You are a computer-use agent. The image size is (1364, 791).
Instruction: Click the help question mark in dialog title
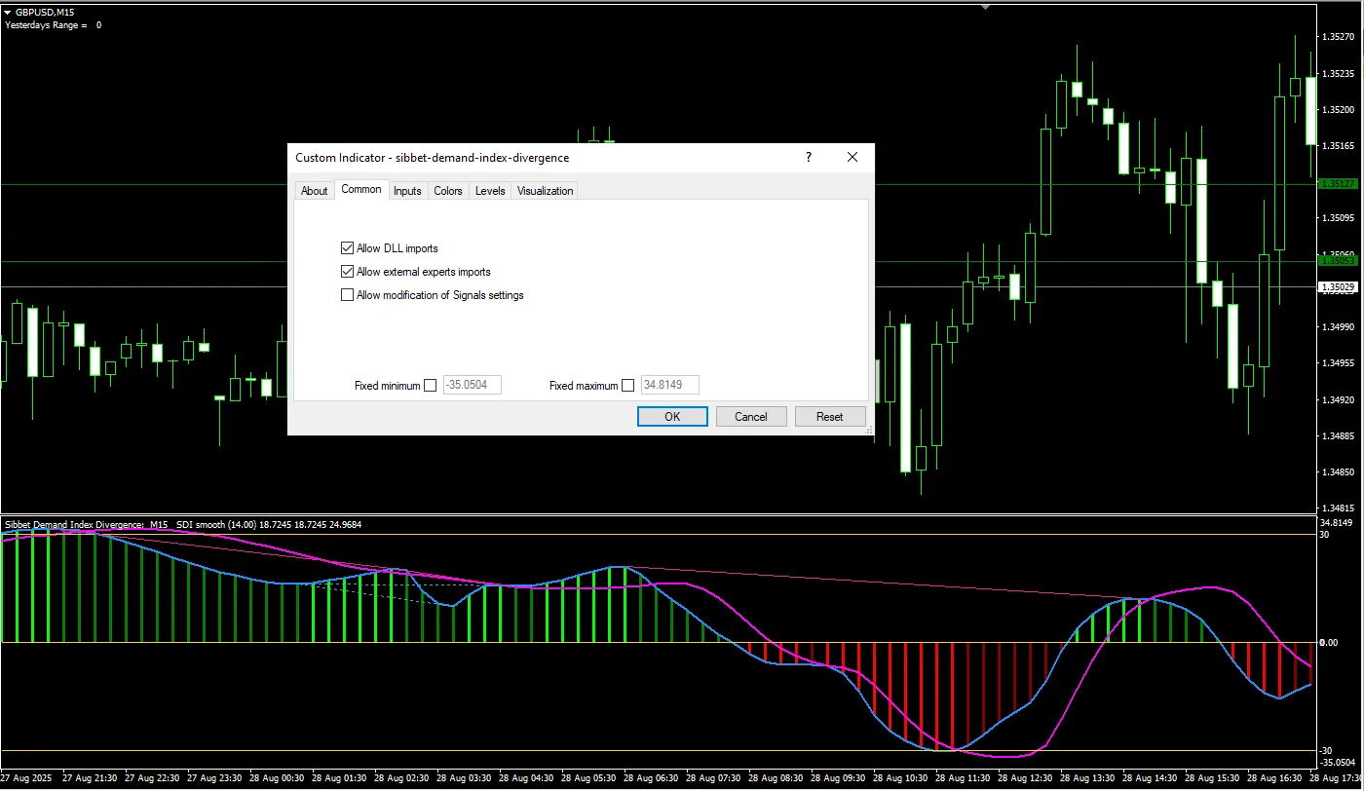coord(808,158)
